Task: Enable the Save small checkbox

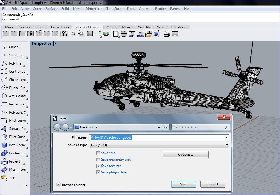Action: [x=98, y=153]
